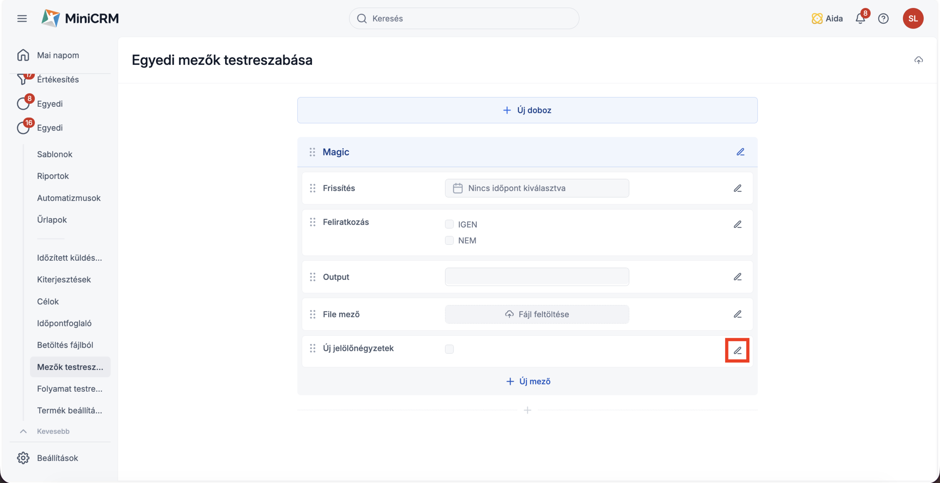Edit the Magic box with pencil icon
940x483 pixels.
[x=740, y=152]
